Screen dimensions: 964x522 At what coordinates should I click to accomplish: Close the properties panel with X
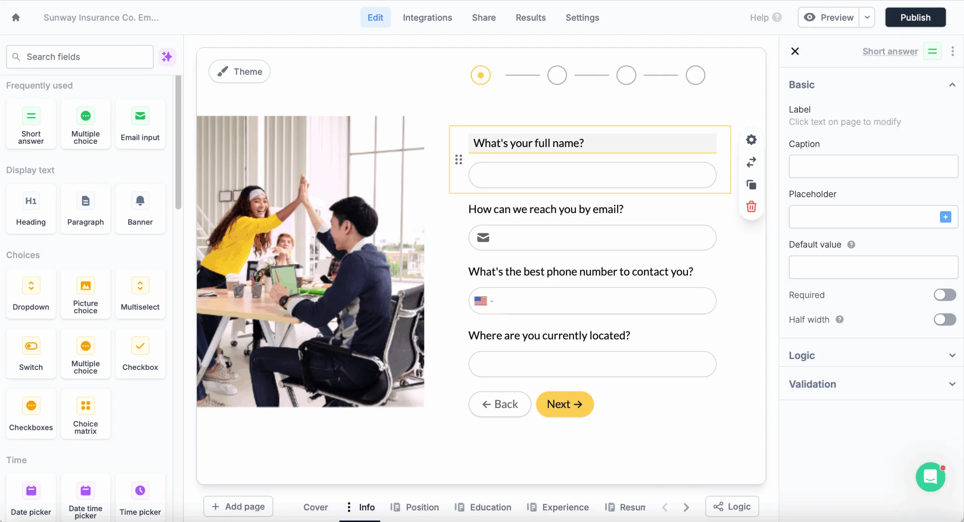point(795,51)
